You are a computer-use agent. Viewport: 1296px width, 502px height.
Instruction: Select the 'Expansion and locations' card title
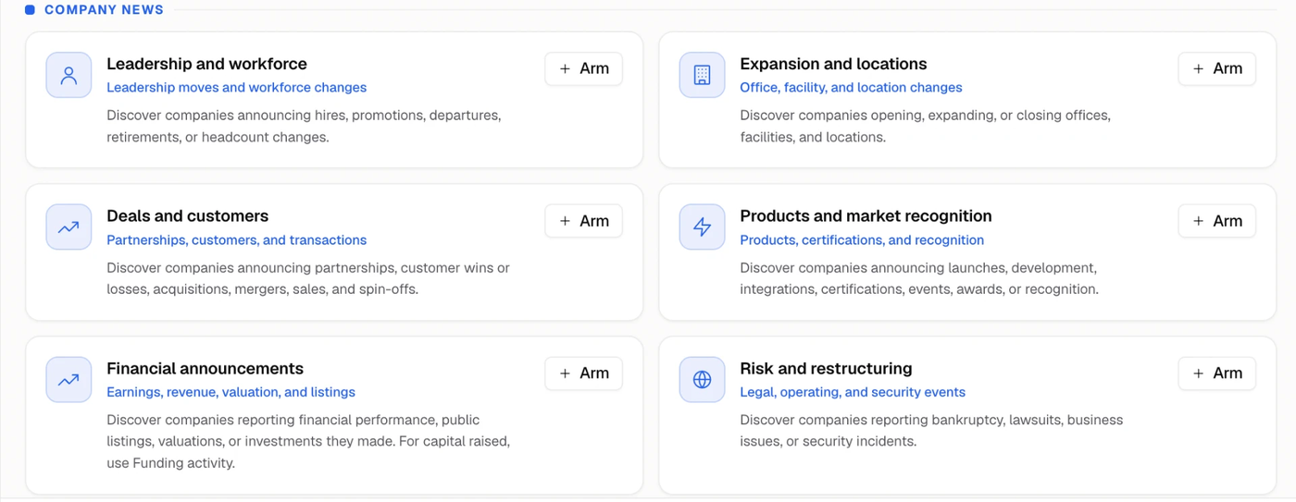[x=833, y=64]
